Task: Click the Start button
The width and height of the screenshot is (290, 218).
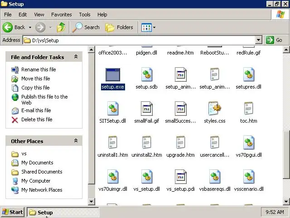Action: [12, 212]
